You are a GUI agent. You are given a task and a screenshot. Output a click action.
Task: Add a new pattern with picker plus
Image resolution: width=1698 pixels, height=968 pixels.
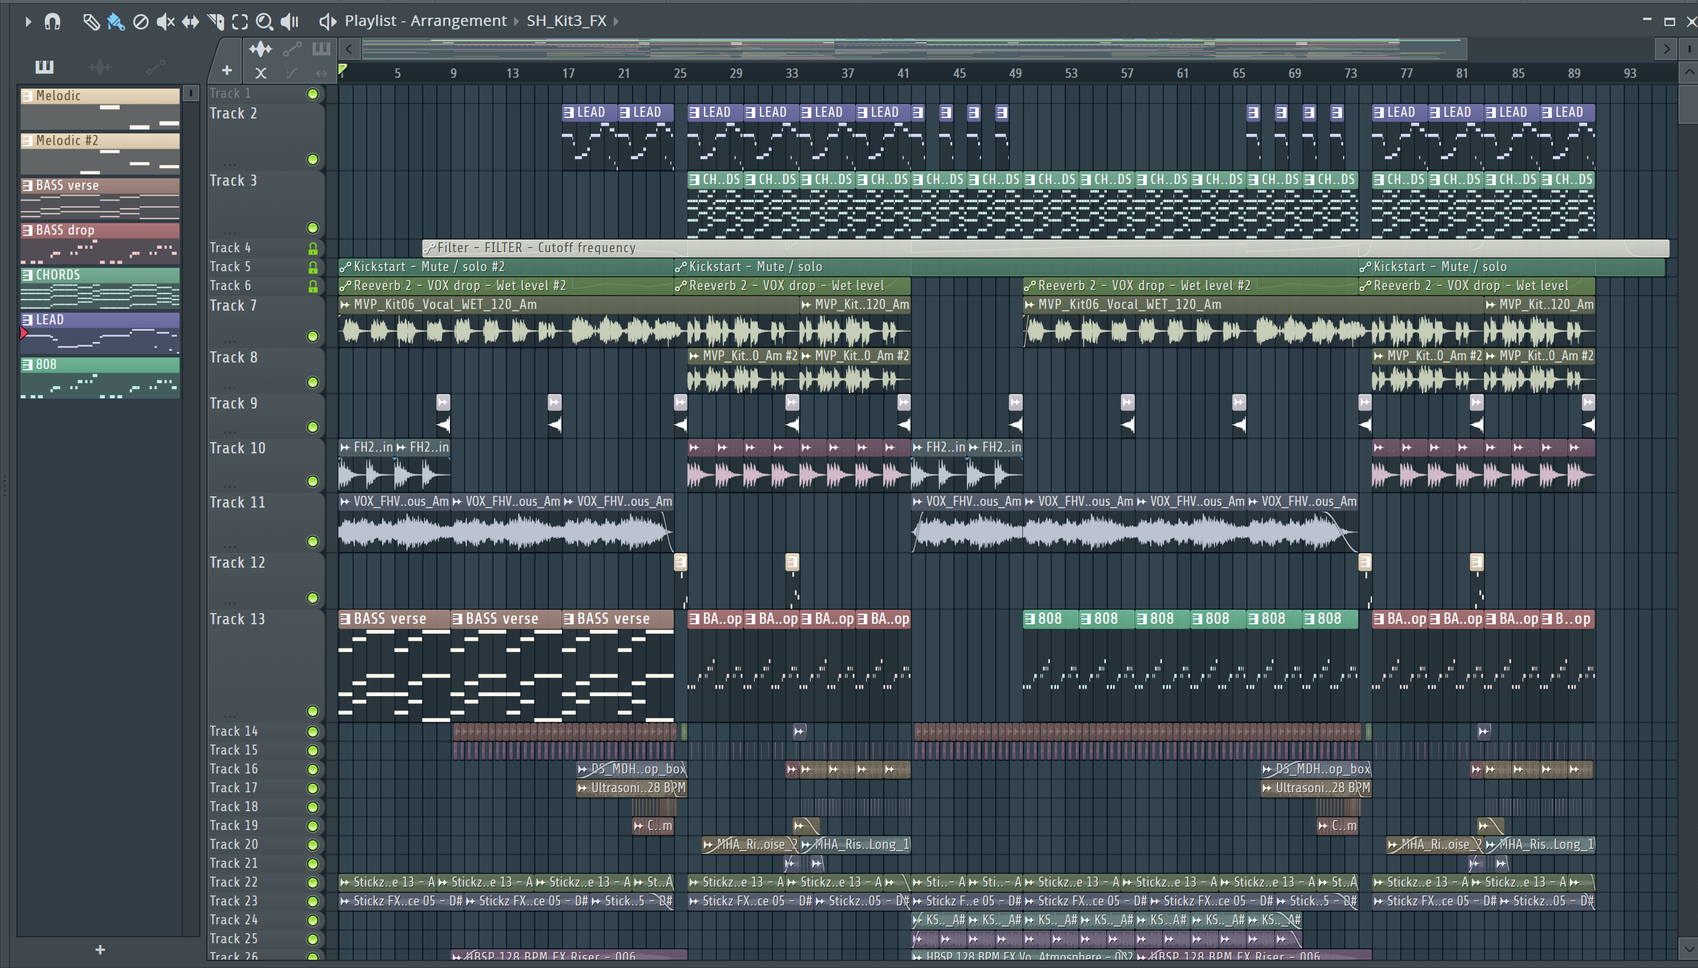click(x=100, y=949)
